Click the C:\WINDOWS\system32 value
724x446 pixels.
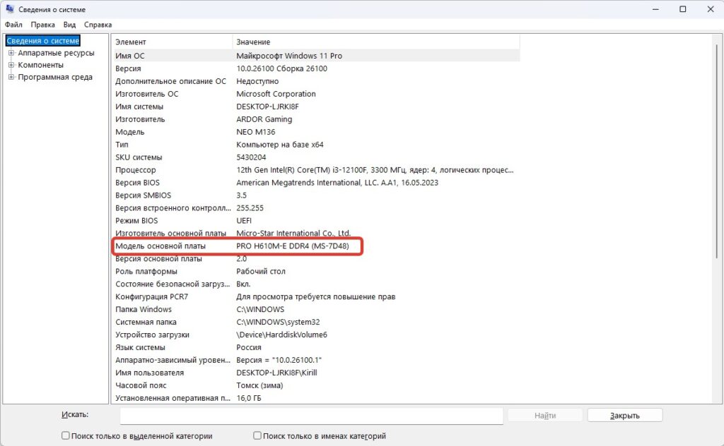[x=278, y=322]
